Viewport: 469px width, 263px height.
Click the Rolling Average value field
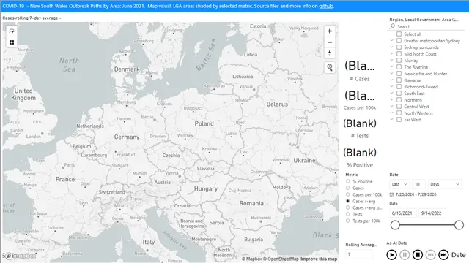[359, 254]
